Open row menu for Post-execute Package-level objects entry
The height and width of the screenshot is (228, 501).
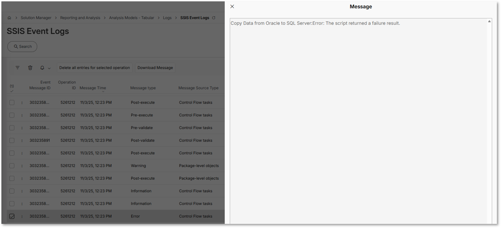22,179
